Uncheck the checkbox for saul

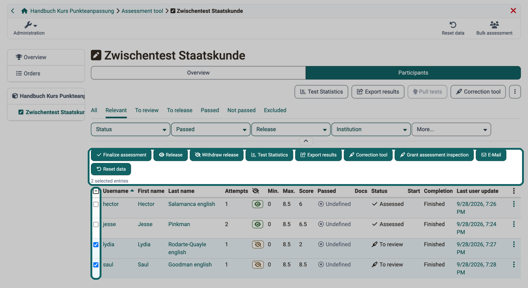point(96,265)
